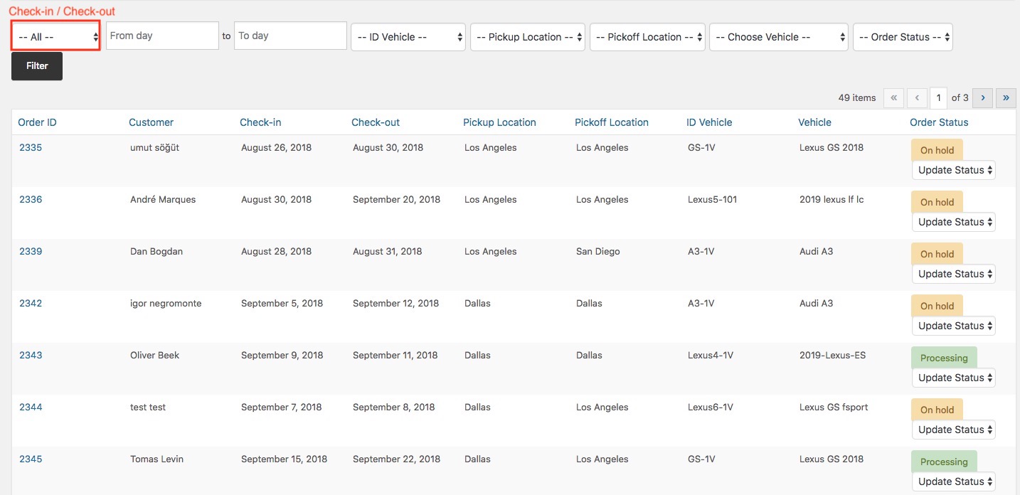This screenshot has width=1020, height=495.
Task: Sort by Check-in column header
Action: tap(260, 122)
